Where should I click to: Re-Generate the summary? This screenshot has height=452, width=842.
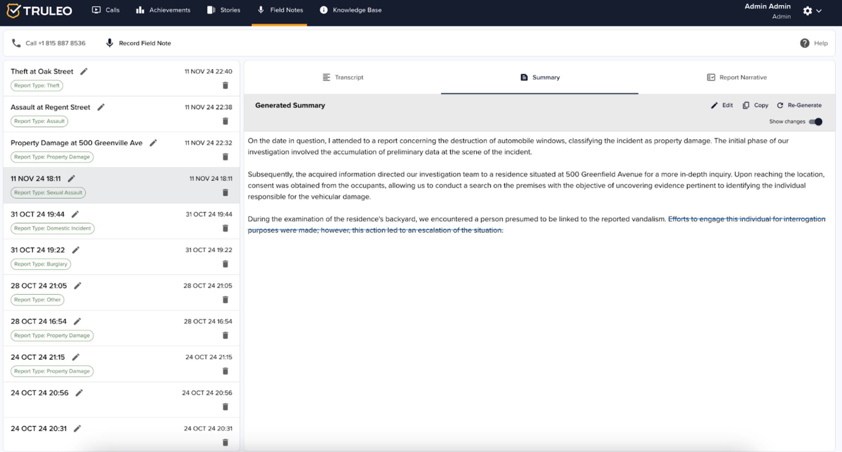click(x=799, y=105)
